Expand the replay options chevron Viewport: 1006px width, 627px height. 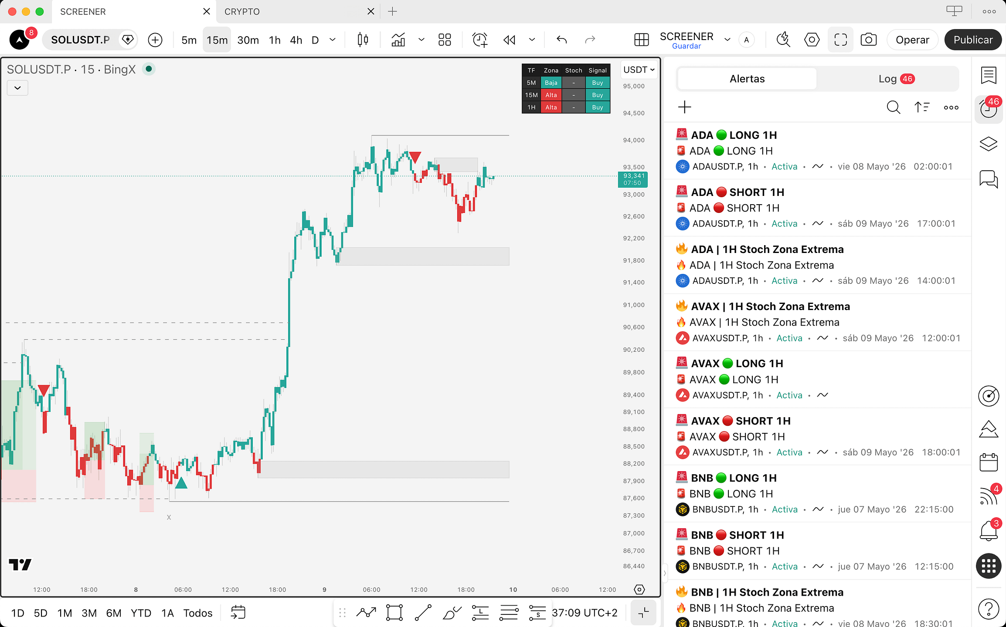[532, 40]
